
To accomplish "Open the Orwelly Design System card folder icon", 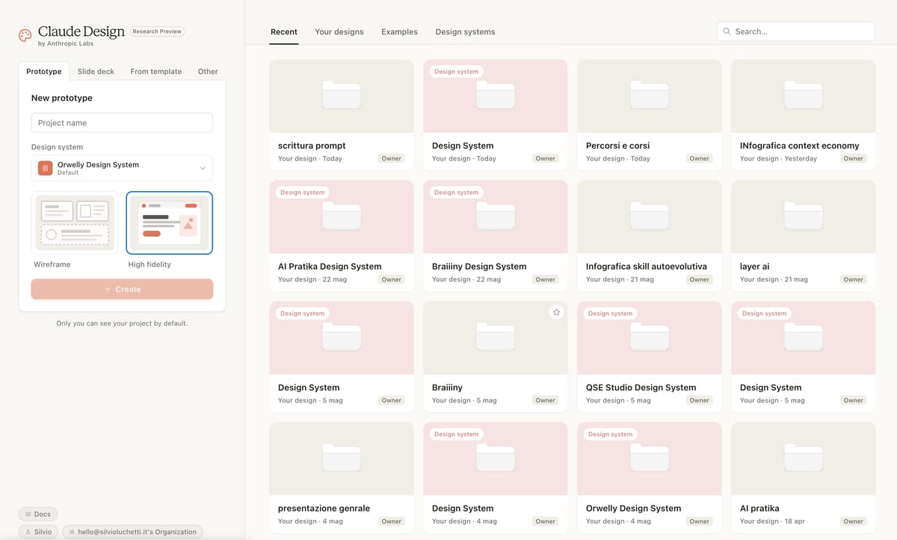I will (650, 458).
